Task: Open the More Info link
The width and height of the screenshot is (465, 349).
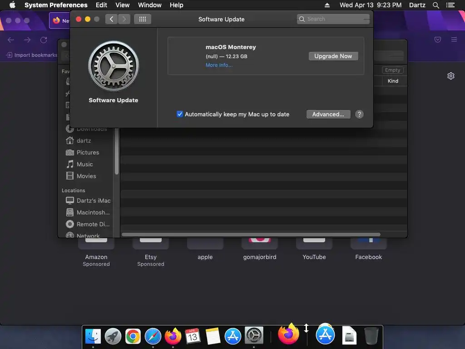Action: (x=219, y=65)
